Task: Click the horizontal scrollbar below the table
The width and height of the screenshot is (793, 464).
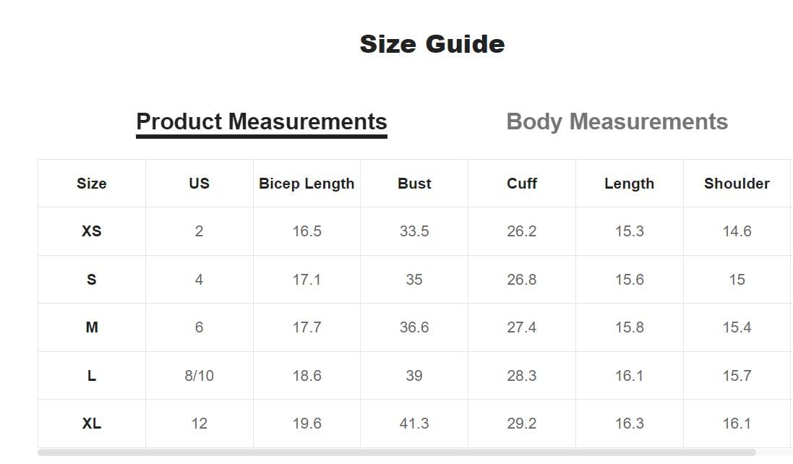Action: tap(396, 452)
